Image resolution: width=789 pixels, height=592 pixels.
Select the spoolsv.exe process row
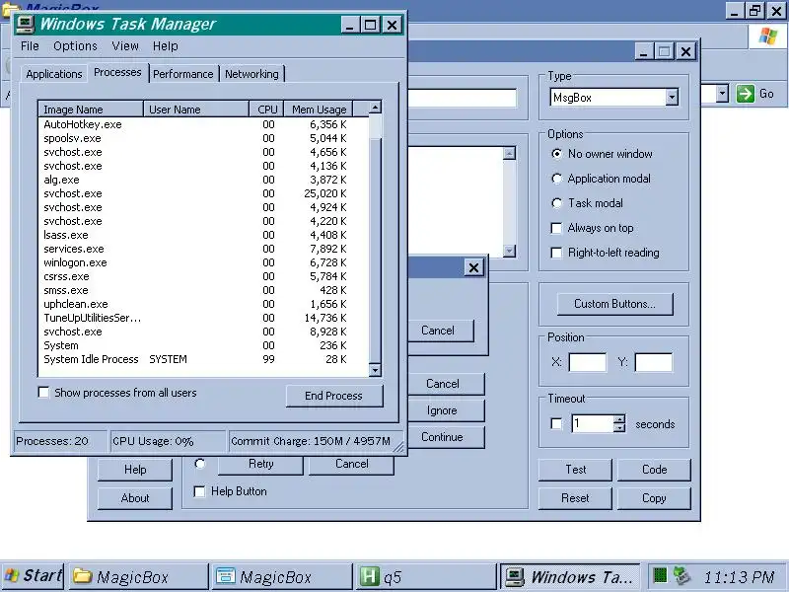203,138
